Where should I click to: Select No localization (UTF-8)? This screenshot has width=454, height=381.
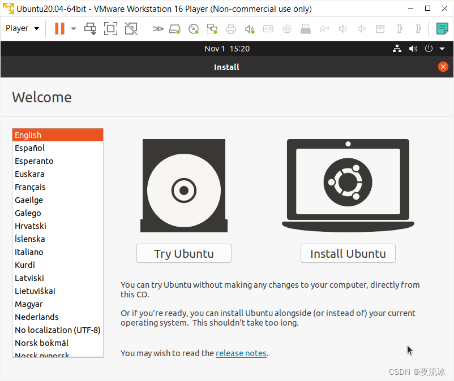pos(58,330)
